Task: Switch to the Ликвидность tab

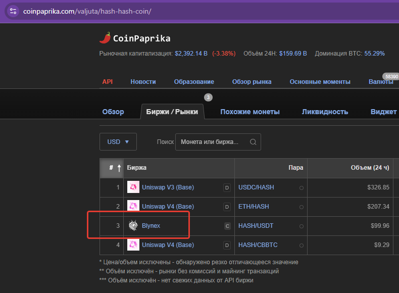Action: click(325, 112)
